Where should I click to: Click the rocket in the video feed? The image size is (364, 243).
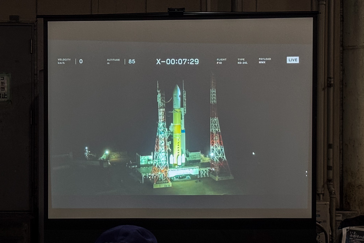click(x=178, y=126)
